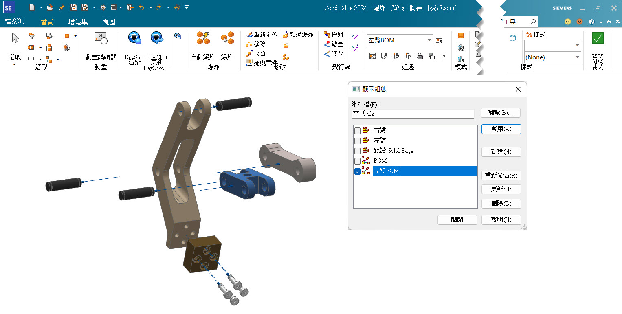Image resolution: width=622 pixels, height=314 pixels.
Task: Click 刪除(D) delete button
Action: 501,203
